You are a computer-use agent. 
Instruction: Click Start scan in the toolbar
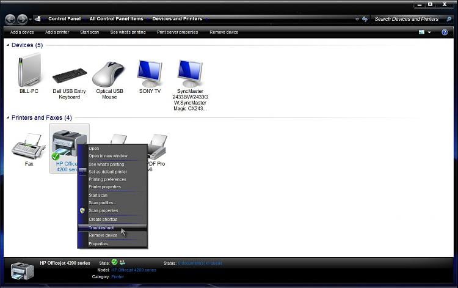click(89, 32)
